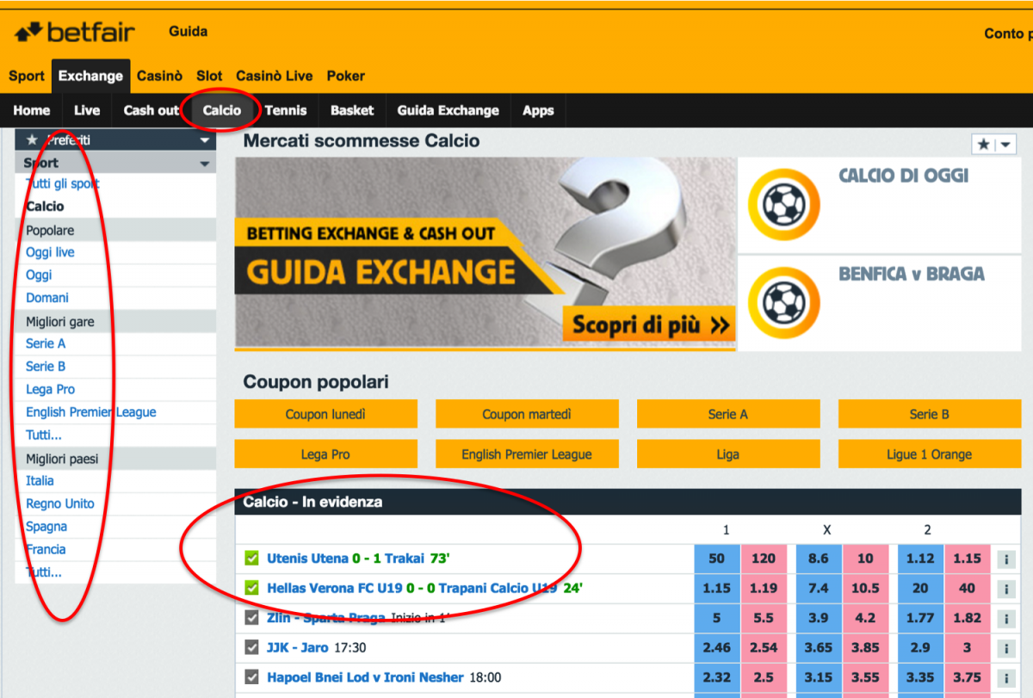Click the English Premier League coupon button
The width and height of the screenshot is (1033, 698).
[x=527, y=454]
